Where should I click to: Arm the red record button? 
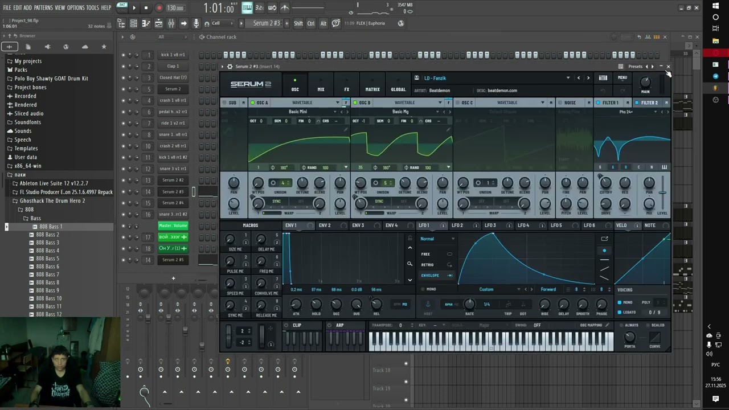[159, 8]
